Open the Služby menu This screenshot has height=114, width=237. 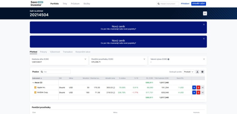[x=87, y=4]
